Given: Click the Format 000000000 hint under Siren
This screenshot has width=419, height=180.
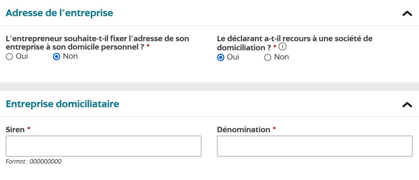Looking at the screenshot, I should coord(34,161).
